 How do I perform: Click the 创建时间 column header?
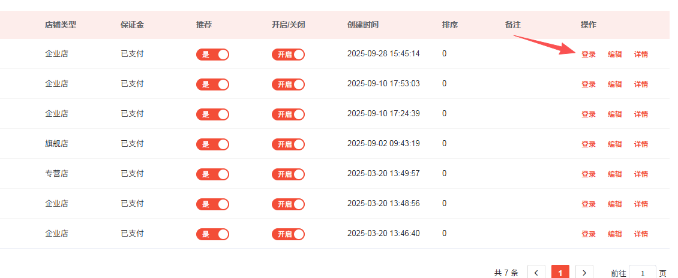pyautogui.click(x=362, y=25)
